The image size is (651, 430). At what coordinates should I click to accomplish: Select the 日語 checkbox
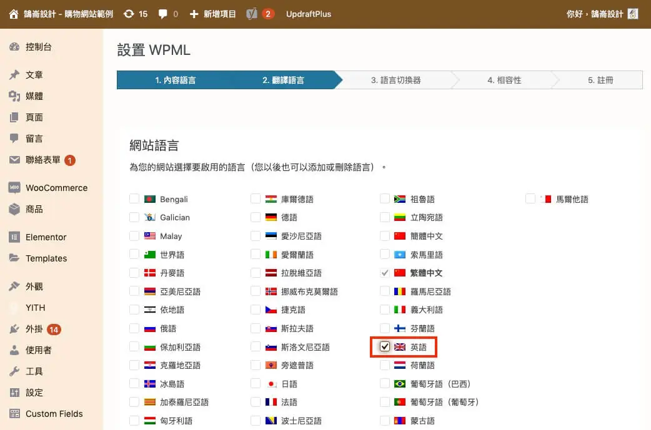pyautogui.click(x=256, y=384)
